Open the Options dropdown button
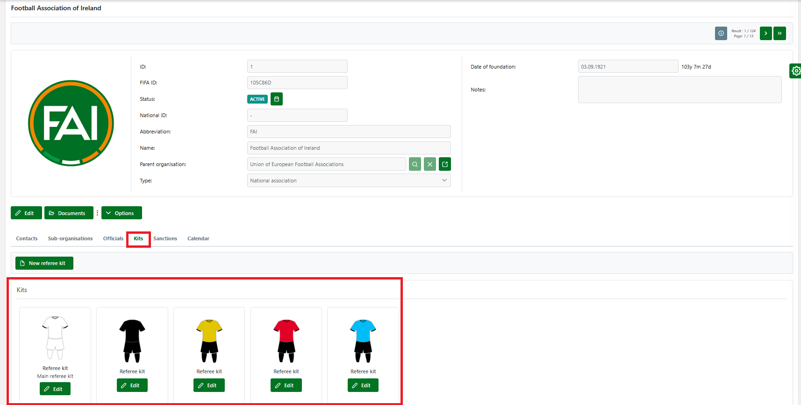The height and width of the screenshot is (405, 801). 122,213
